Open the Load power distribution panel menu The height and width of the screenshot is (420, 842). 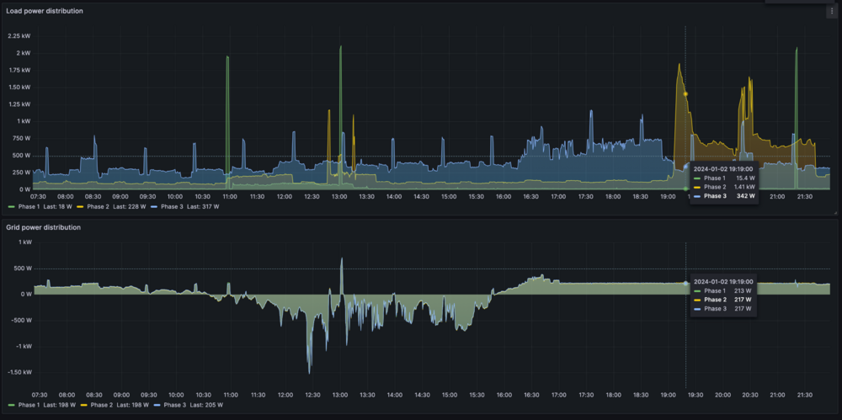coord(831,11)
